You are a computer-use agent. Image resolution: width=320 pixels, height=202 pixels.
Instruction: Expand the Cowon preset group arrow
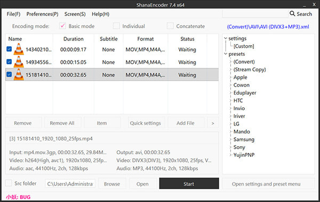click(x=230, y=85)
